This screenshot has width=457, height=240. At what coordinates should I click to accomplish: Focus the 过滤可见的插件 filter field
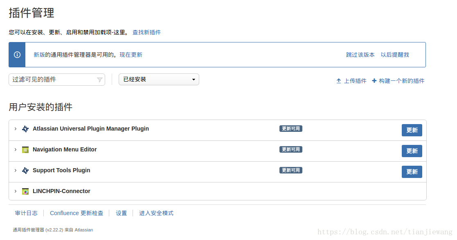pyautogui.click(x=57, y=80)
